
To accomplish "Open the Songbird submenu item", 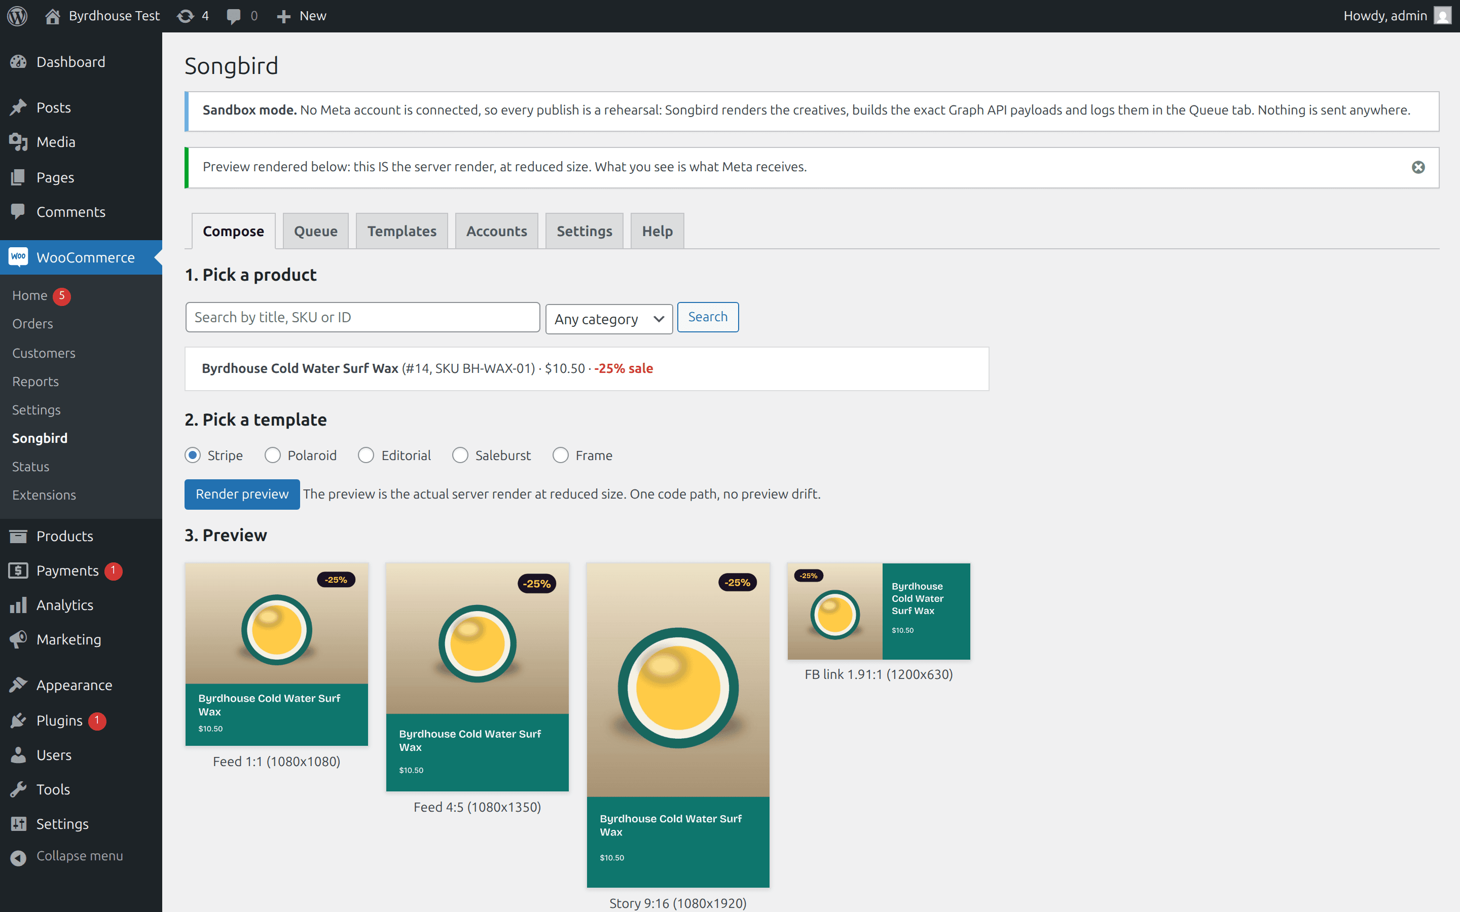I will tap(40, 438).
